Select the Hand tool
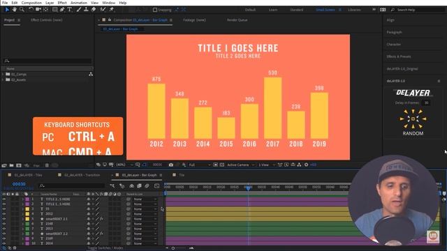Screen dimensions: 447x251 (x=14, y=10)
